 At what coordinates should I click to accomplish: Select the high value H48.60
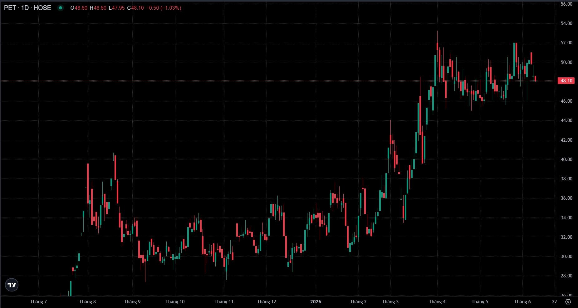(x=98, y=8)
